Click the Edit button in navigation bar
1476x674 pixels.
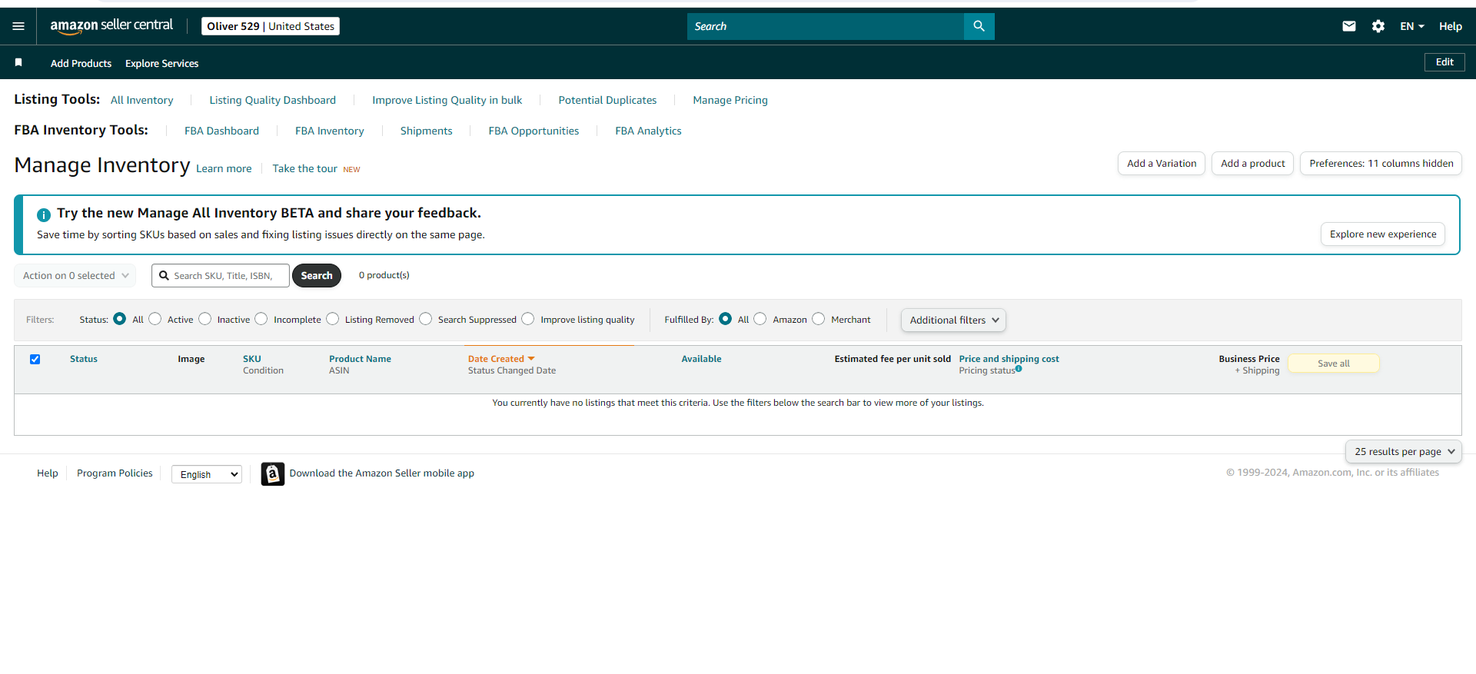(x=1444, y=62)
